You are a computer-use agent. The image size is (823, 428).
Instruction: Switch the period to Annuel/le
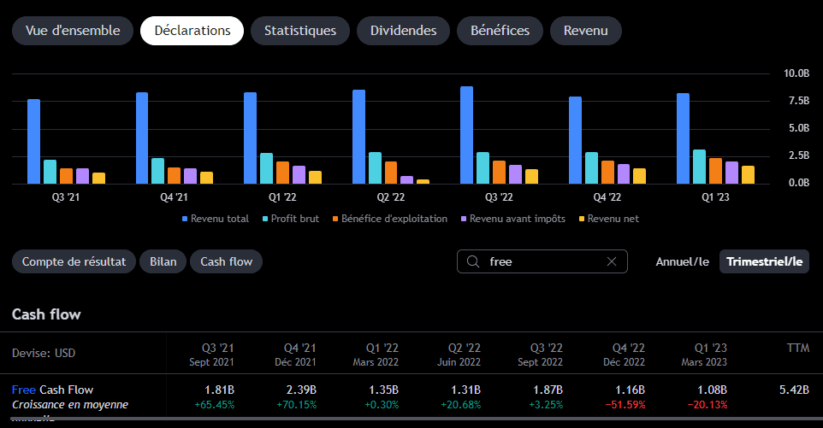click(x=682, y=261)
